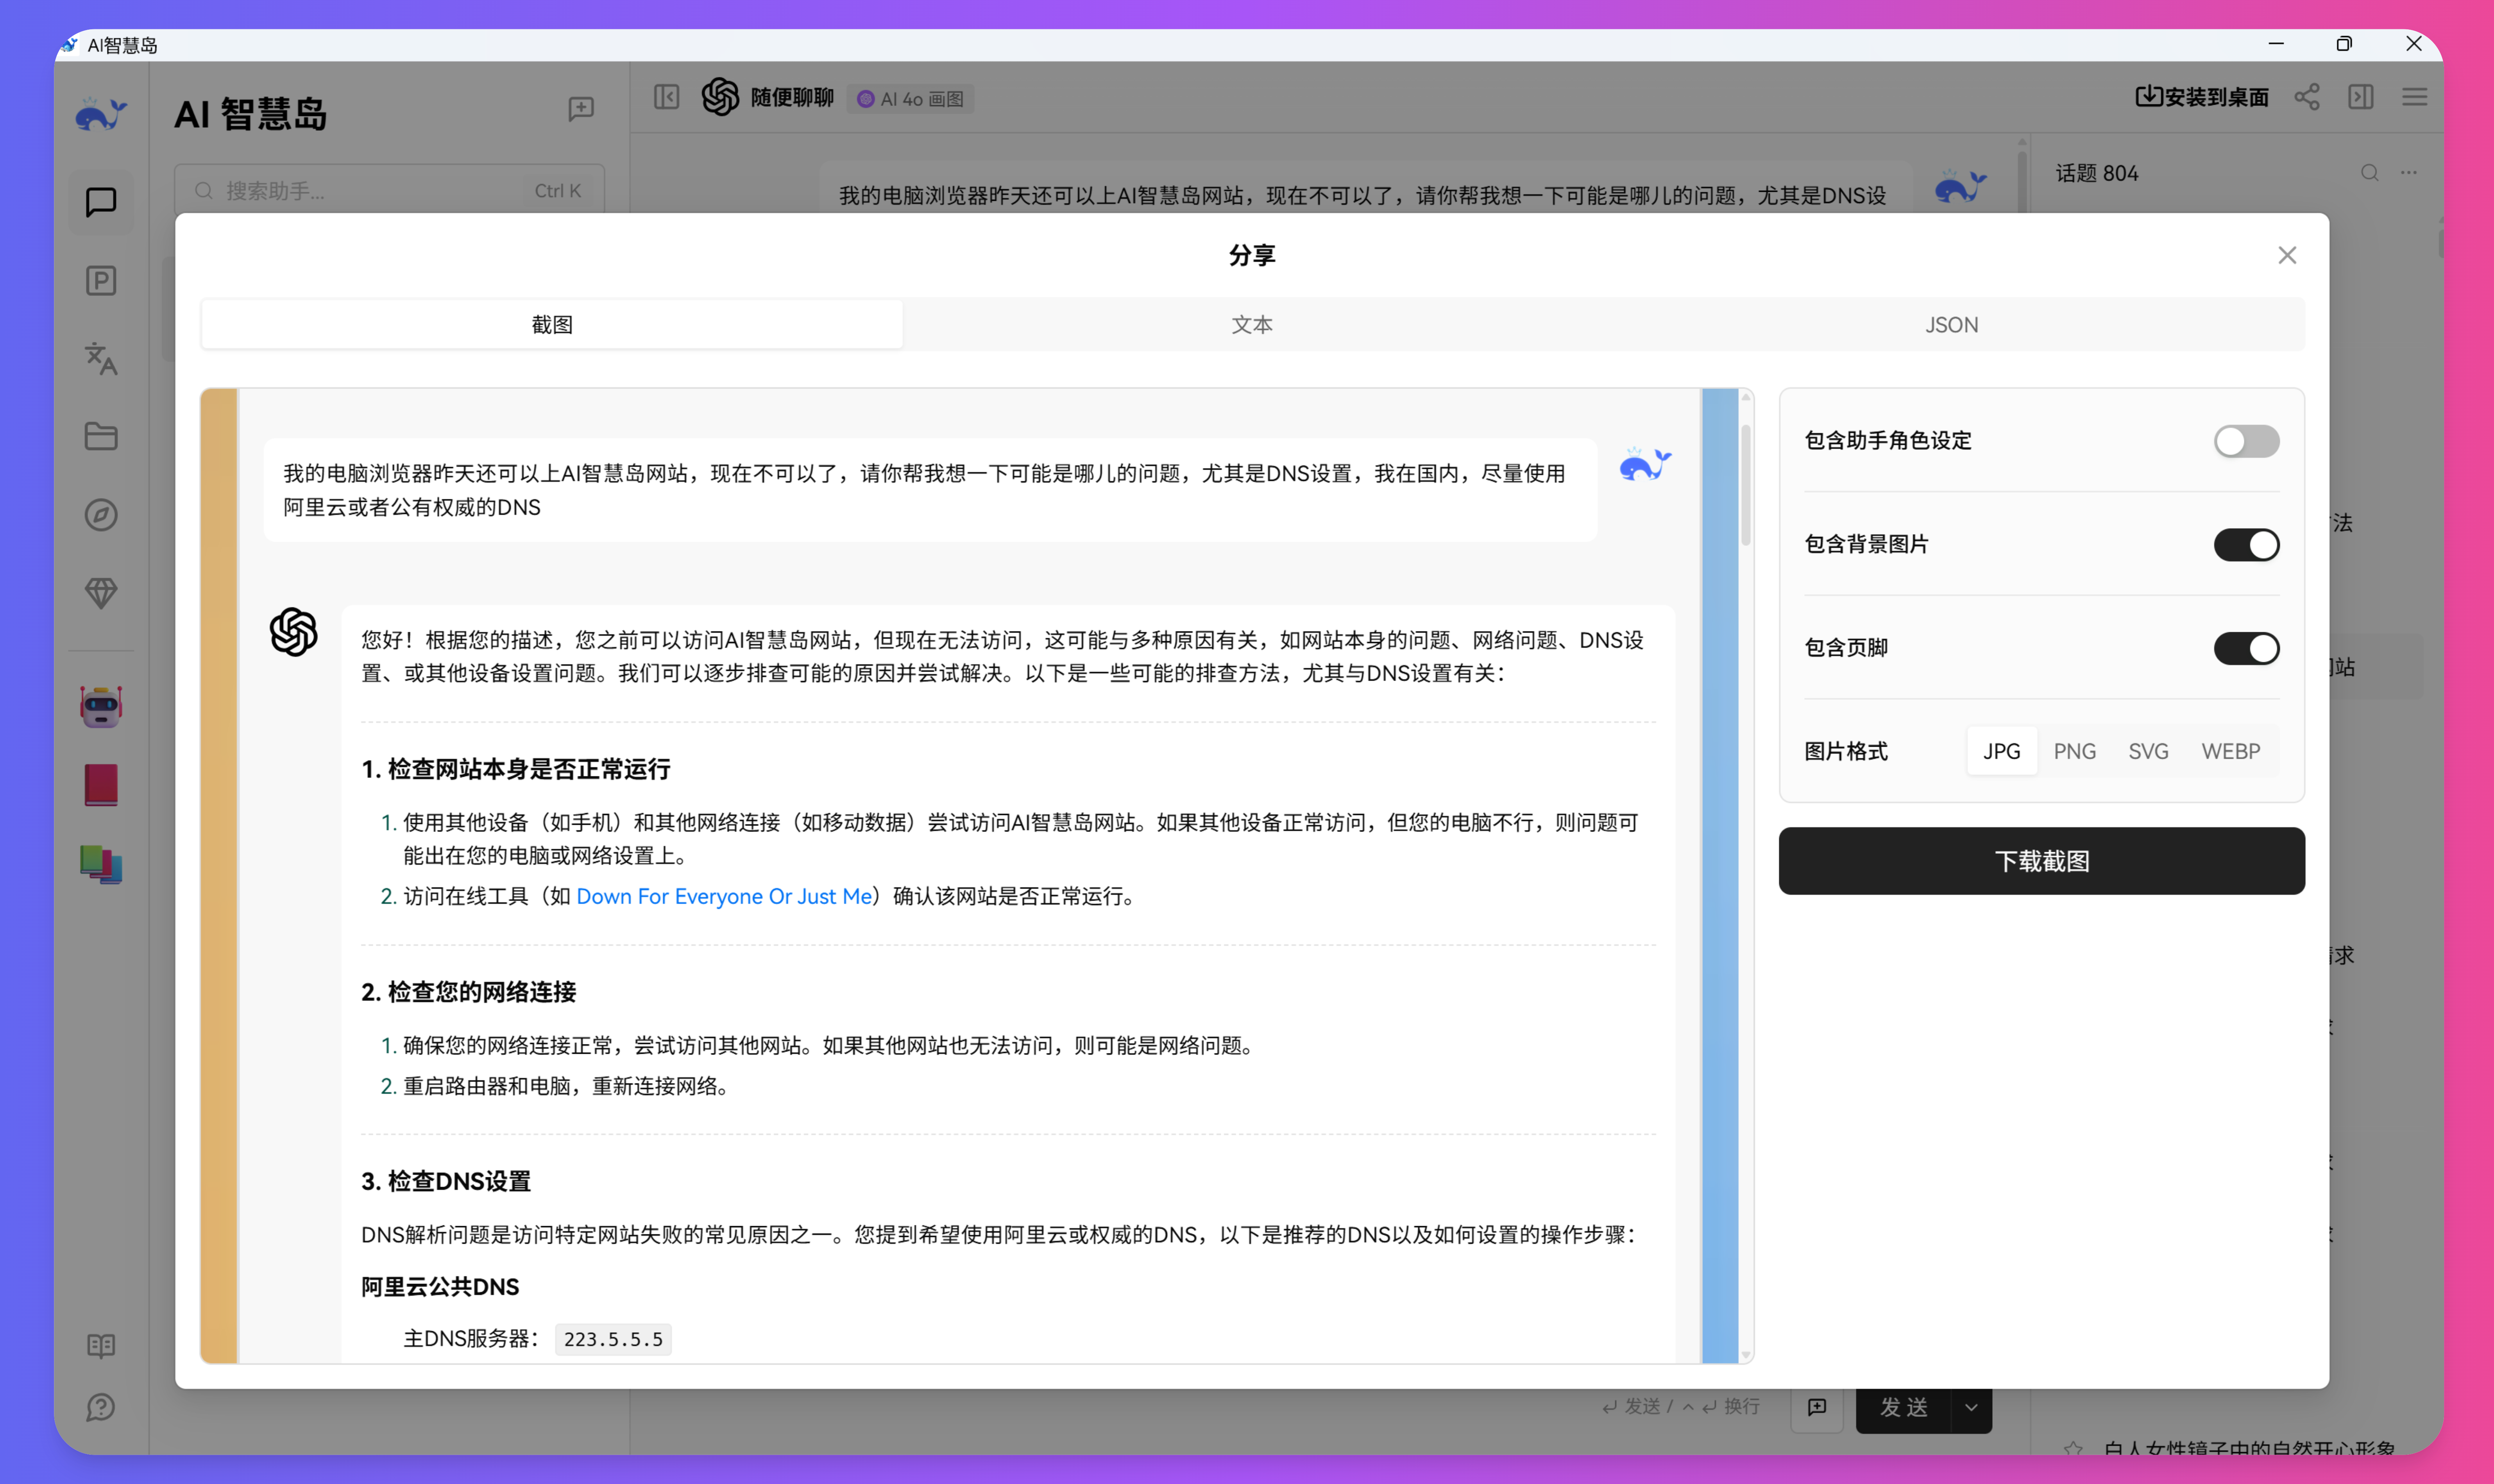2494x1484 pixels.
Task: Expand the send button dropdown arrow
Action: tap(1971, 1407)
